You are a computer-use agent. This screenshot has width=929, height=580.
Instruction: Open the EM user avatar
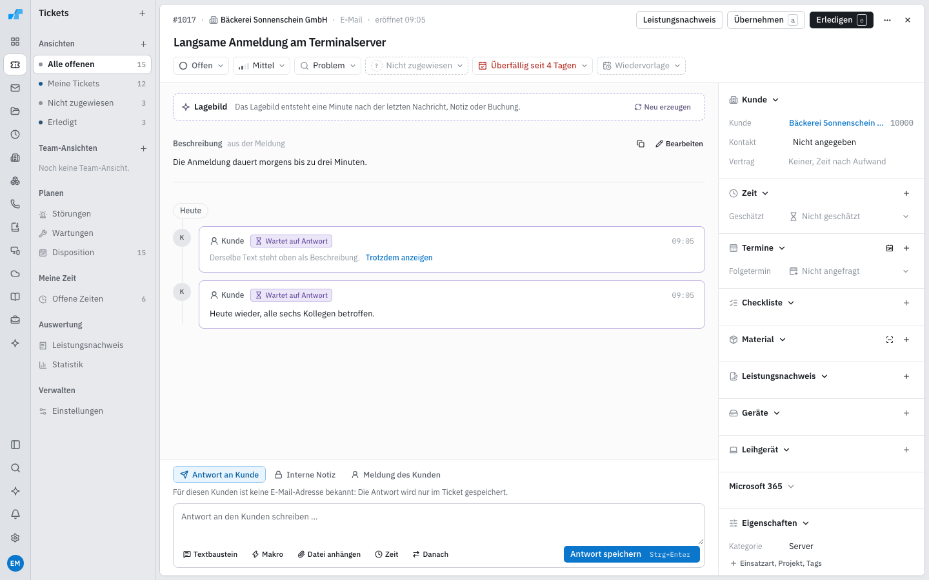tap(15, 563)
